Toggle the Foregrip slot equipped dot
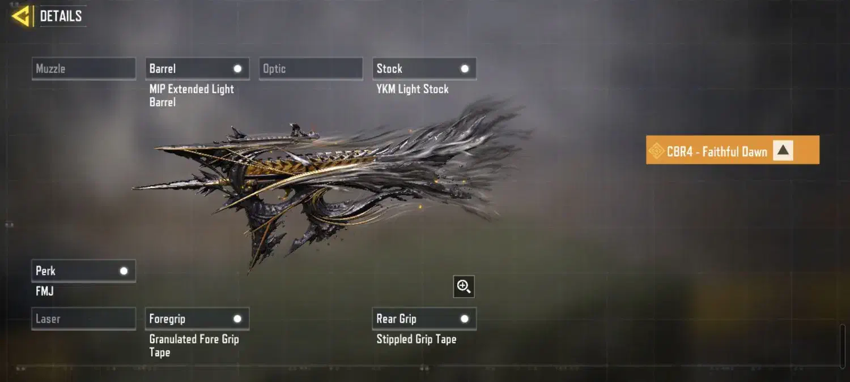 point(237,319)
